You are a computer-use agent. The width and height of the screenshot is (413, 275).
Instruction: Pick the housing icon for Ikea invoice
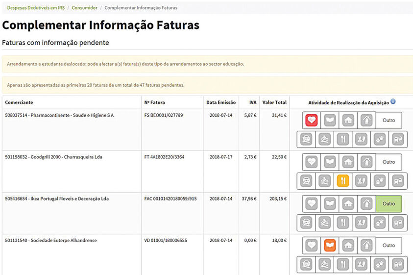(x=348, y=203)
